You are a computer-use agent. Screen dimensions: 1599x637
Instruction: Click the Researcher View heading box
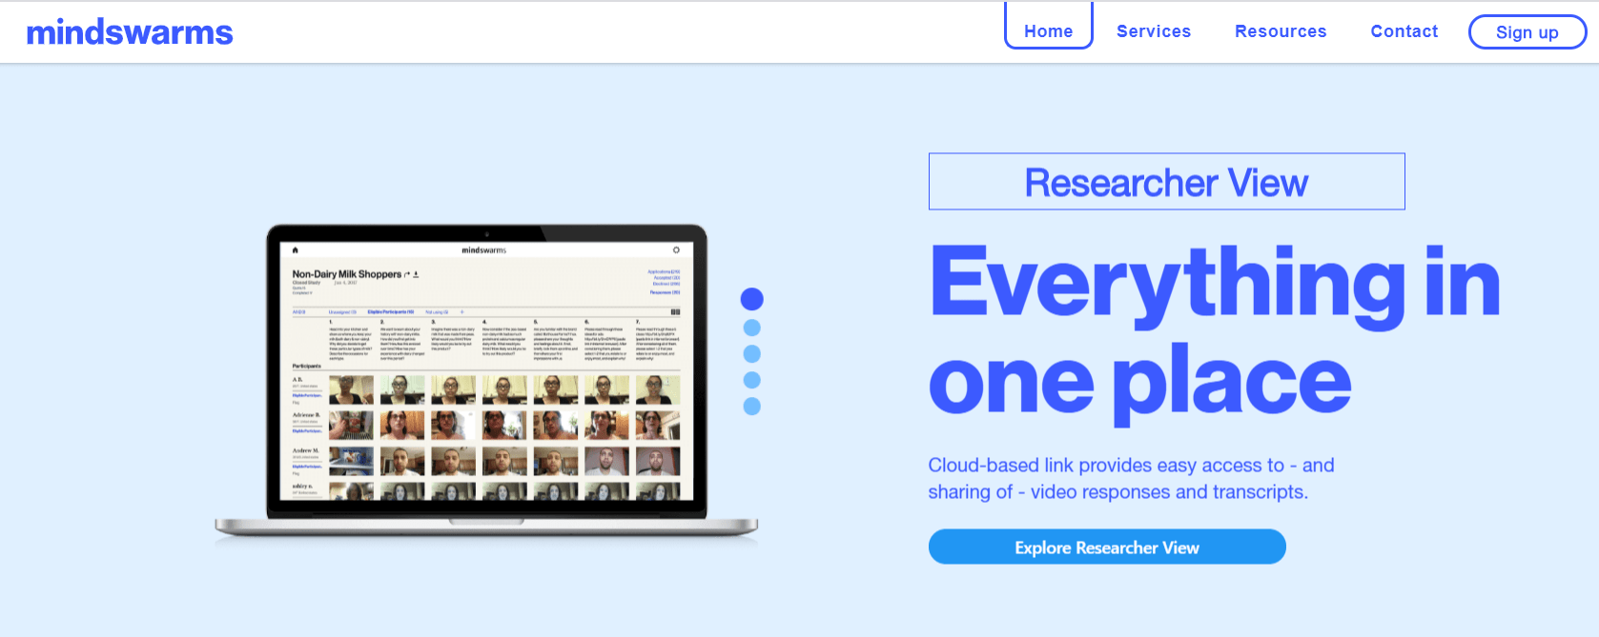click(1166, 181)
